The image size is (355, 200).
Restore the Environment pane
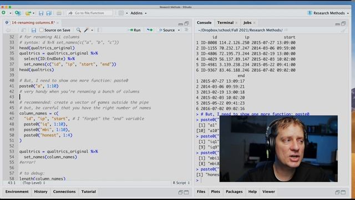click(180, 192)
